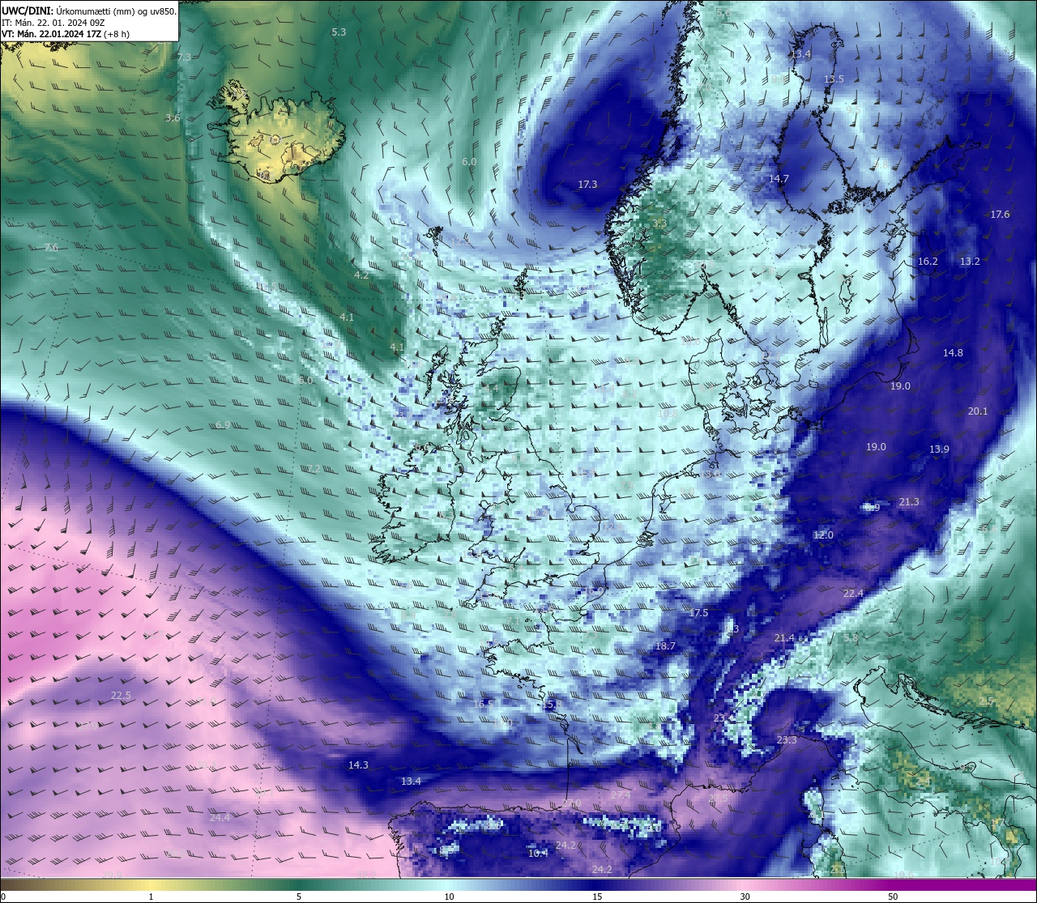
Task: Click the dark green 5 mm section of color scale
Action: point(299,884)
